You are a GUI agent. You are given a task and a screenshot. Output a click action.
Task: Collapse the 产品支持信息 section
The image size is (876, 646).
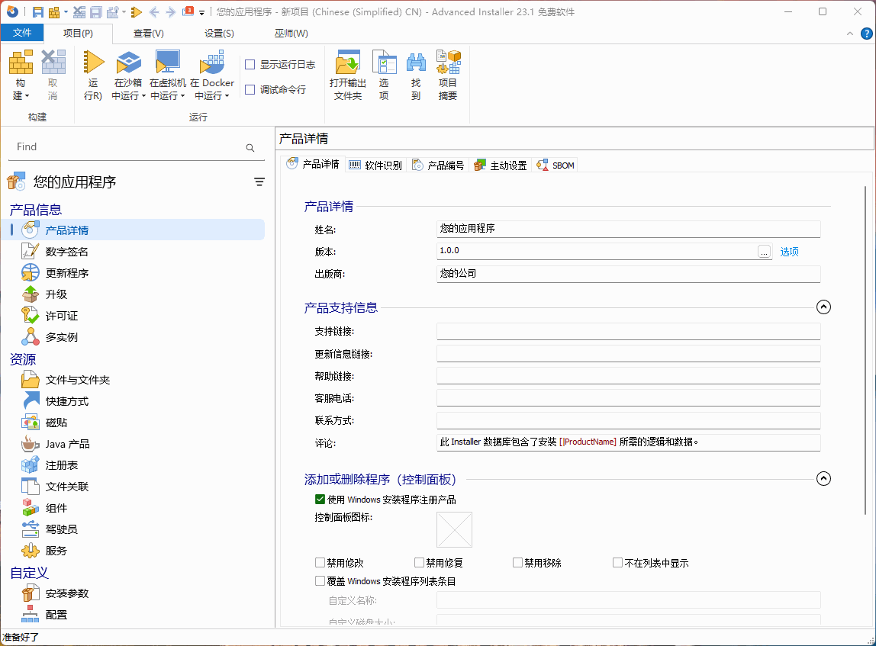(823, 307)
